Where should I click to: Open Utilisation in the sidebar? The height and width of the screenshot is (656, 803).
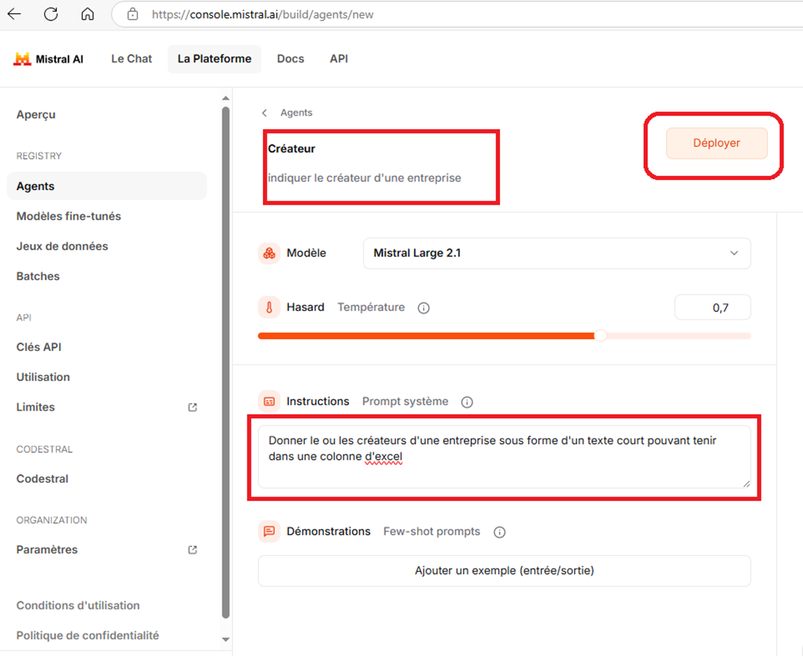[x=43, y=377]
